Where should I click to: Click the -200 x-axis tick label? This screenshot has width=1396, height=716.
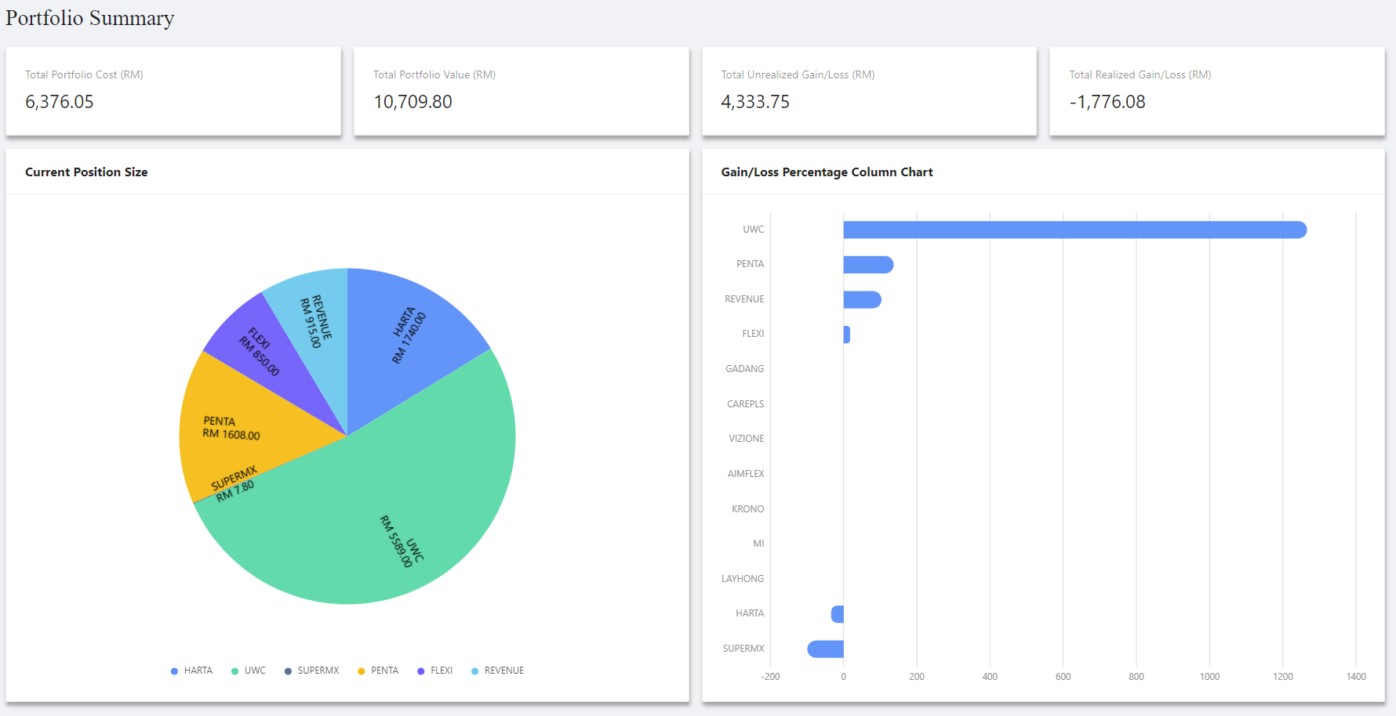770,677
